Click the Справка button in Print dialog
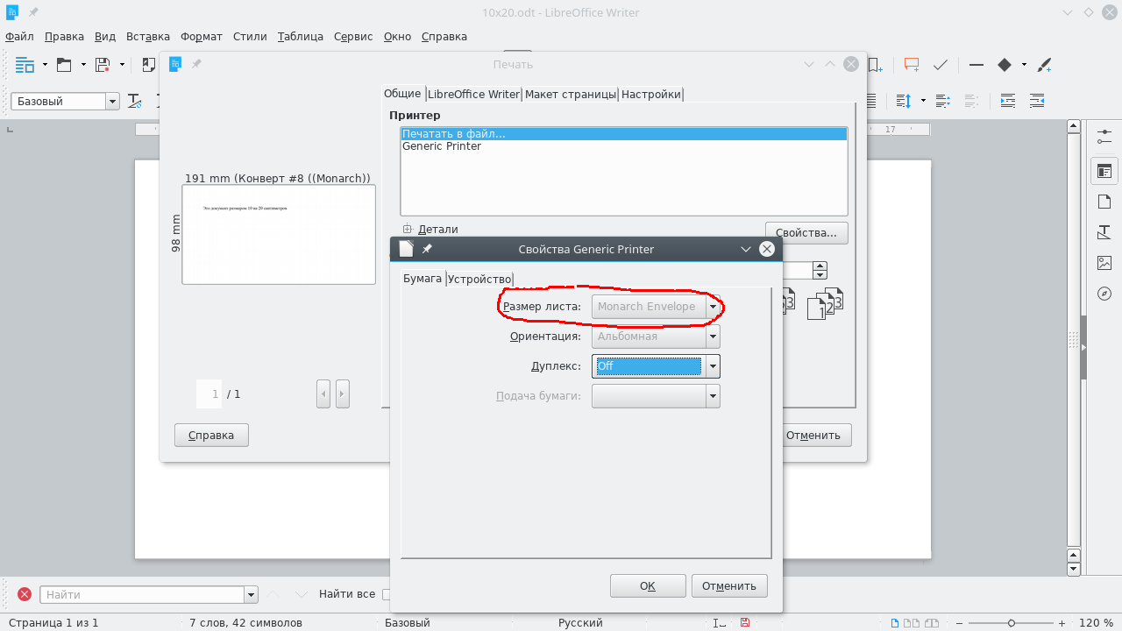The image size is (1122, 631). pos(211,436)
